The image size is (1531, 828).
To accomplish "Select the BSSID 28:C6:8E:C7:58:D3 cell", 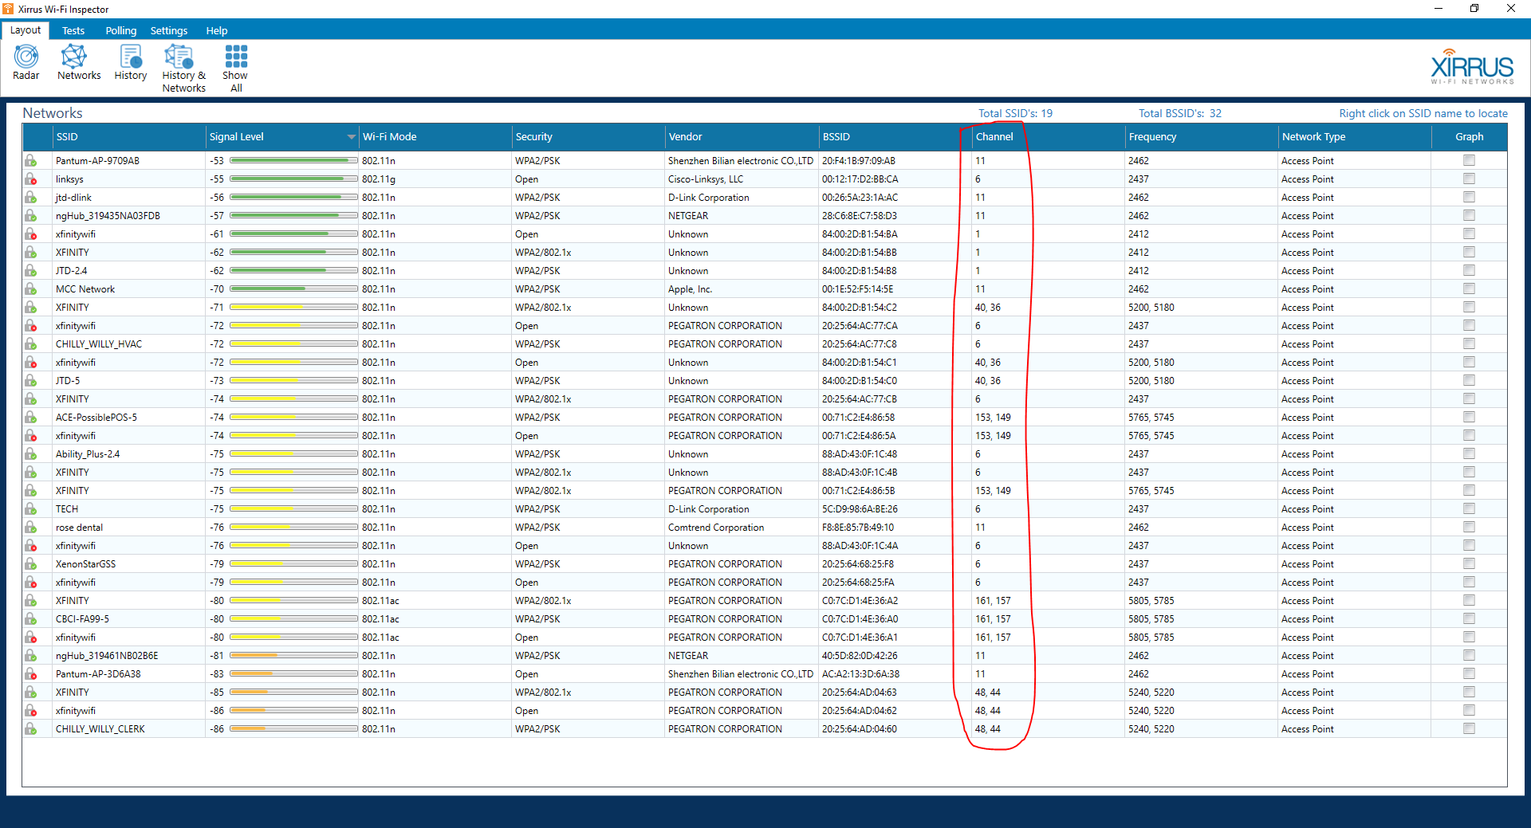I will 859,215.
